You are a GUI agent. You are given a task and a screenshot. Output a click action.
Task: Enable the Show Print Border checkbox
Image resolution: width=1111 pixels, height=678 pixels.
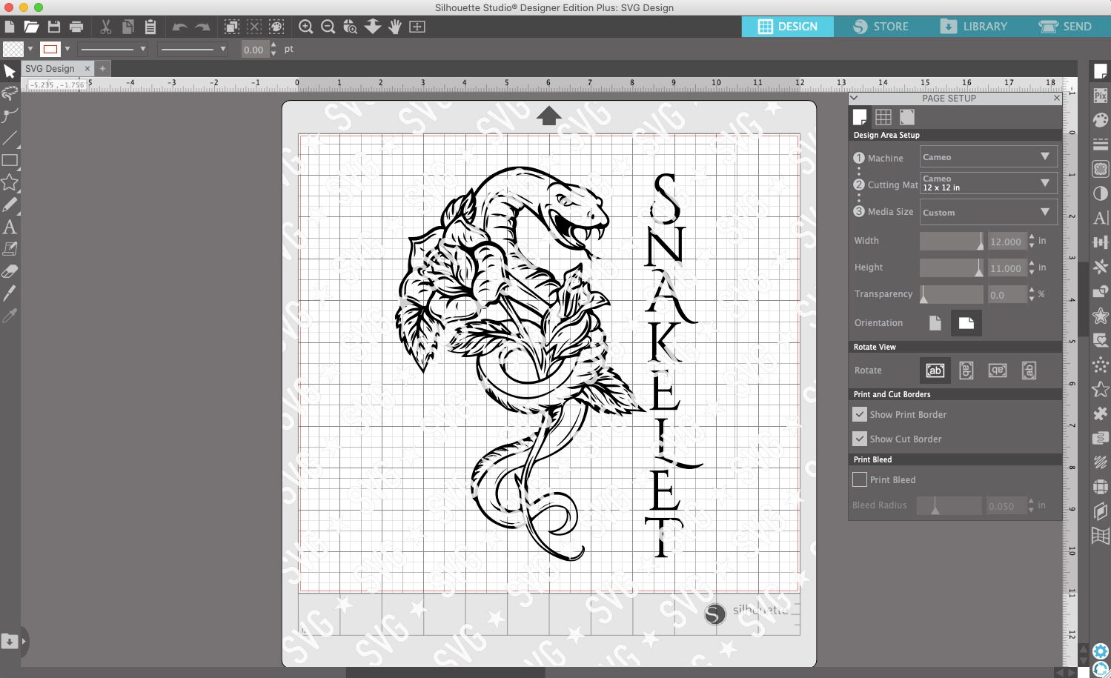click(x=860, y=414)
